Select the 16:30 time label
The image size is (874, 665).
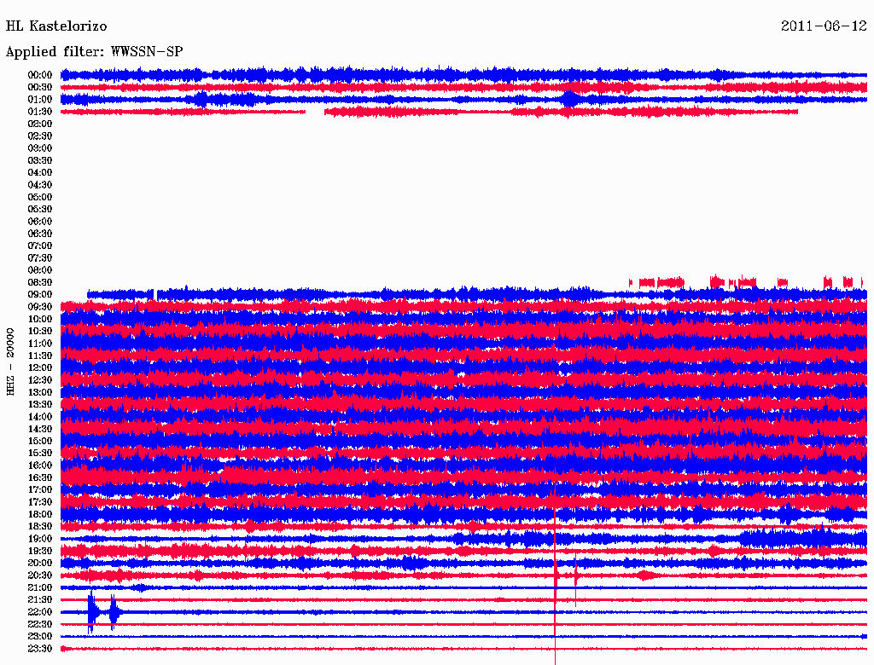40,478
